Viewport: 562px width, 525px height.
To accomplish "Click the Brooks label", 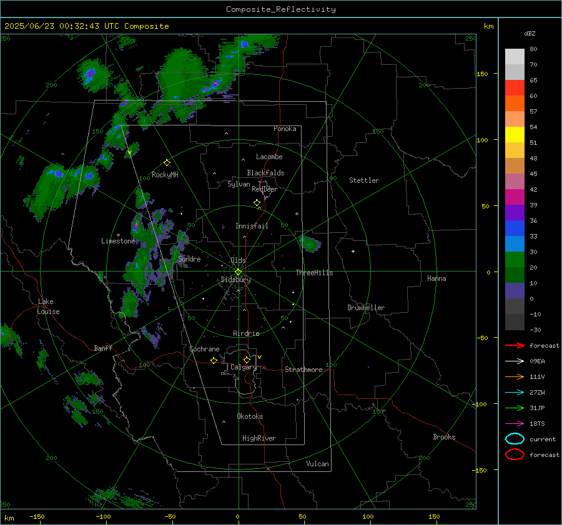I will [444, 437].
